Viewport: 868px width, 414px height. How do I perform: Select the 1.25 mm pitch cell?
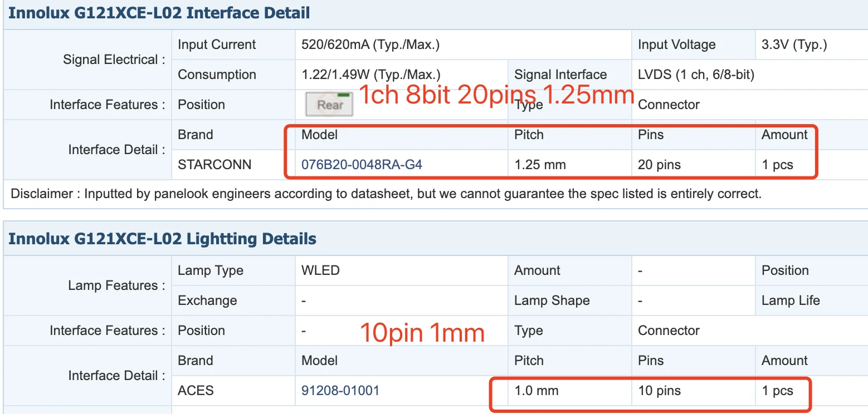pyautogui.click(x=540, y=165)
